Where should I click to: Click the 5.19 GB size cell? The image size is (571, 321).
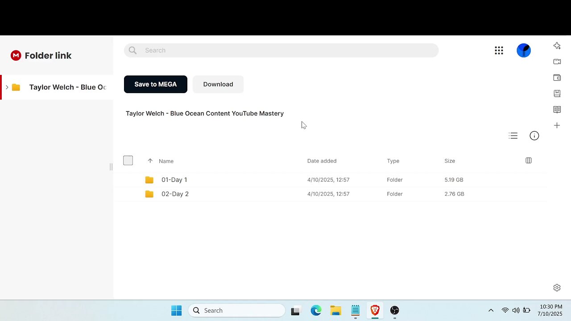point(454,180)
